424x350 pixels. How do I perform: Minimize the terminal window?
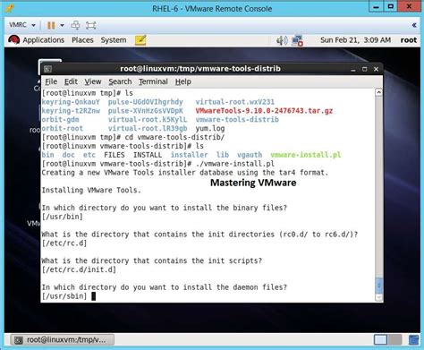pos(353,69)
